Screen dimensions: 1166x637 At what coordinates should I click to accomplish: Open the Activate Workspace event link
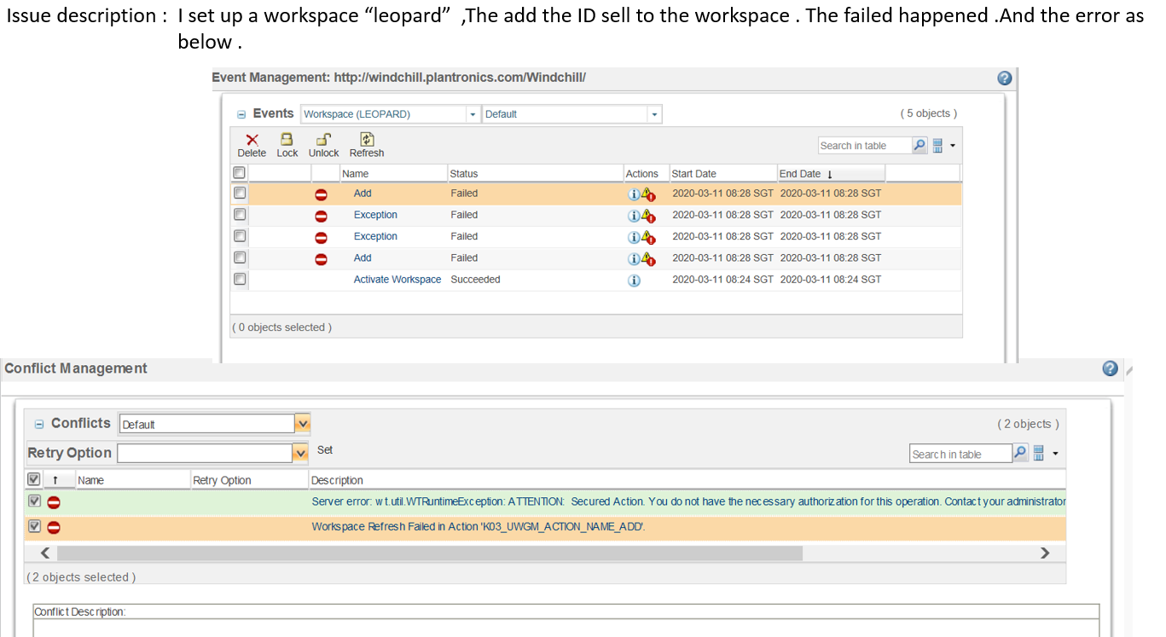pyautogui.click(x=397, y=280)
